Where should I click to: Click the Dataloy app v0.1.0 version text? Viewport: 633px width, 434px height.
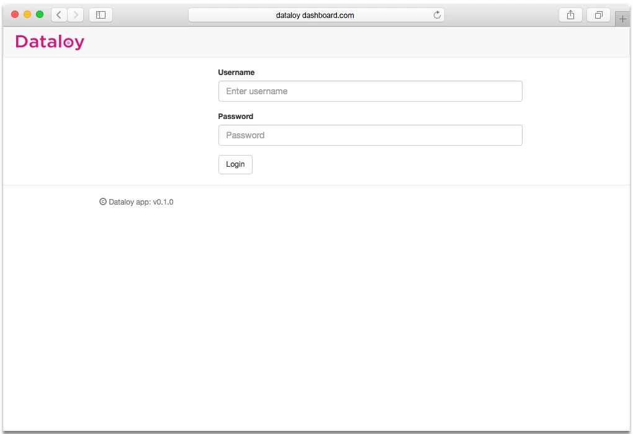click(x=141, y=202)
